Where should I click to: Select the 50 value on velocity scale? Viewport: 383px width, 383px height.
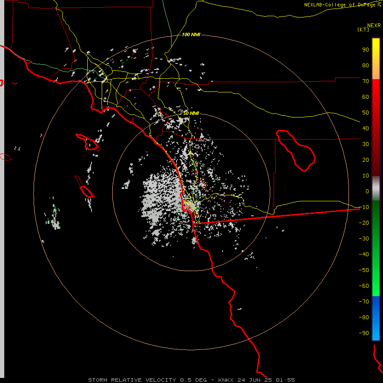(366, 113)
